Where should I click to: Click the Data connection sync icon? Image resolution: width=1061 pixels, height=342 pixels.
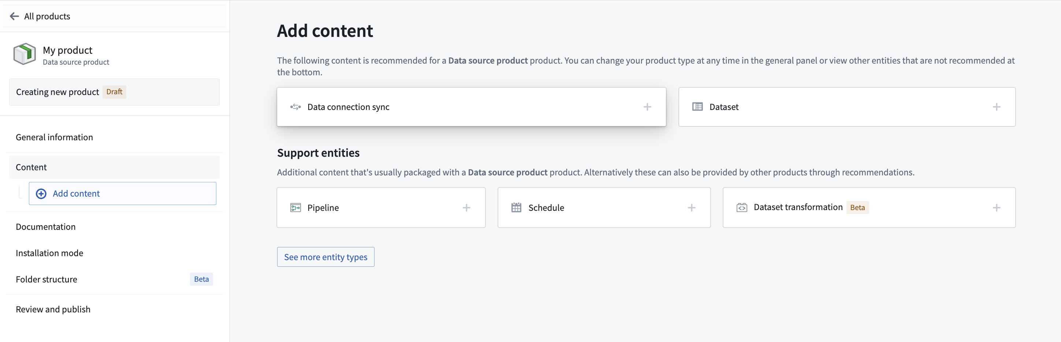[295, 107]
